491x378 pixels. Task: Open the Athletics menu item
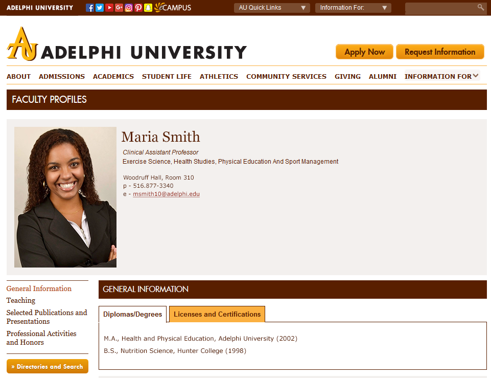click(219, 76)
